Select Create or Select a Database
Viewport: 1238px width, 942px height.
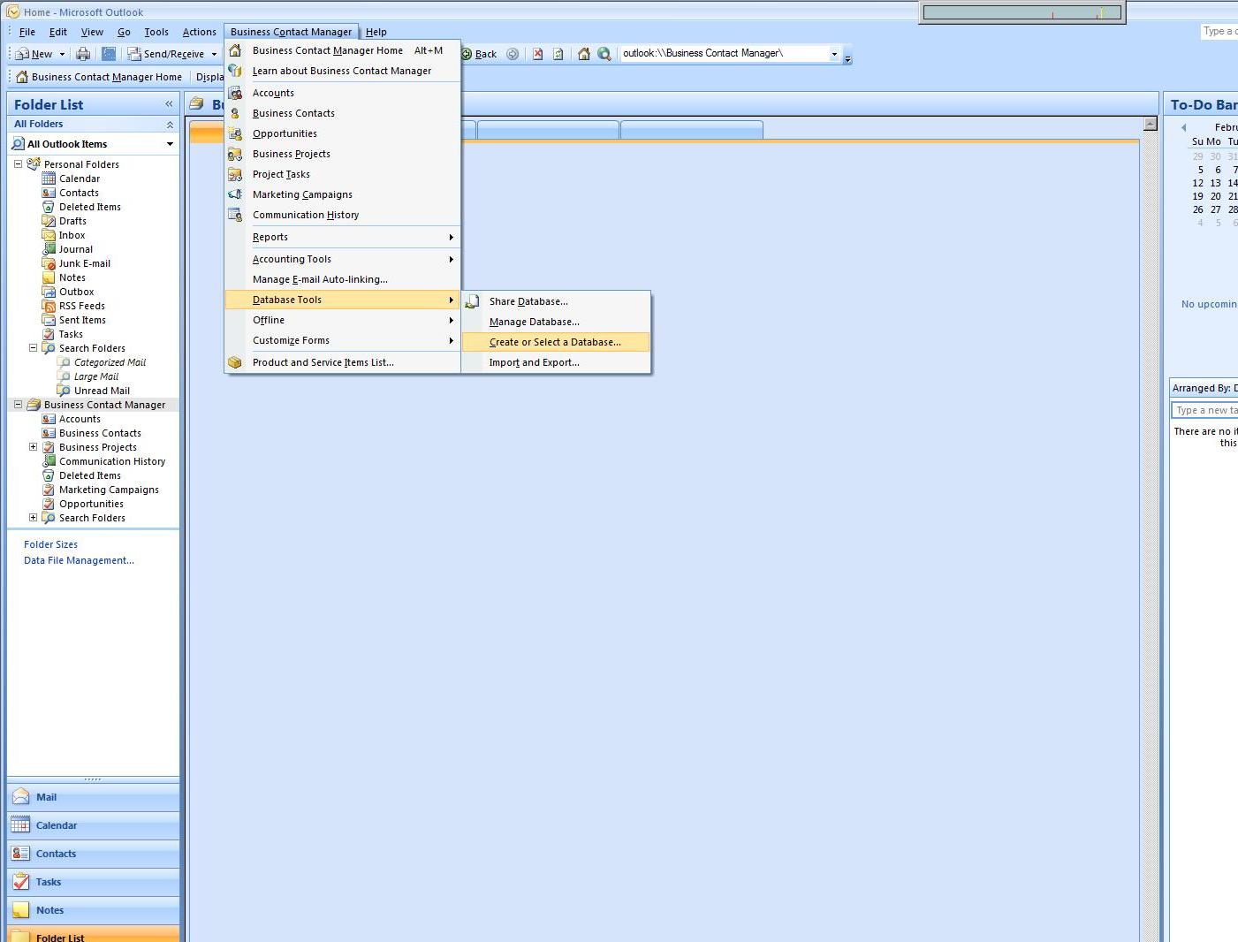[555, 342]
